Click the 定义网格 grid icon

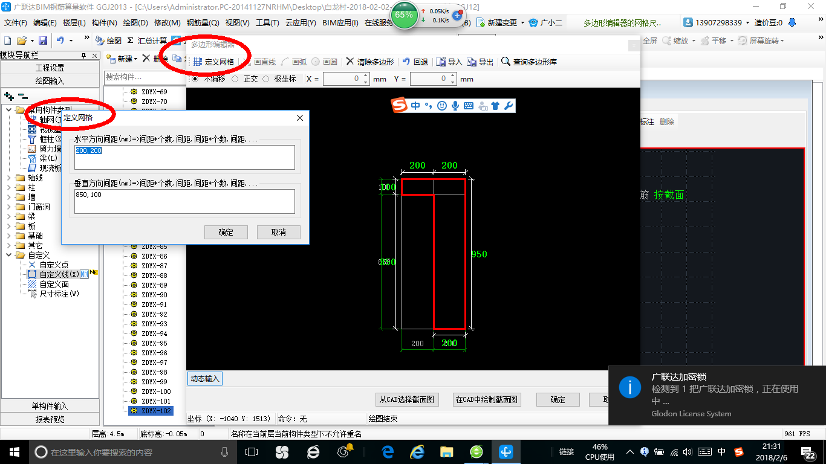[x=198, y=62]
